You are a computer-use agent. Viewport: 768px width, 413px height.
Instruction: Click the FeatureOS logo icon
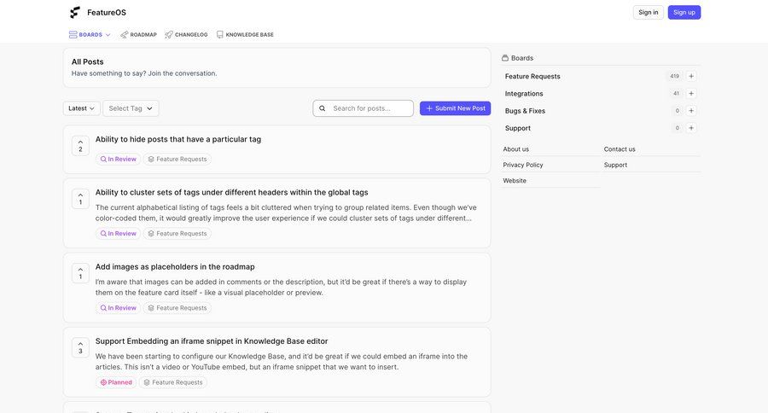point(74,12)
